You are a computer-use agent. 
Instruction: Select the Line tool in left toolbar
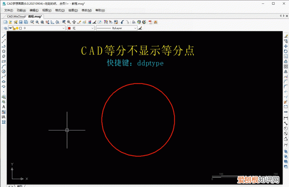click(3, 36)
